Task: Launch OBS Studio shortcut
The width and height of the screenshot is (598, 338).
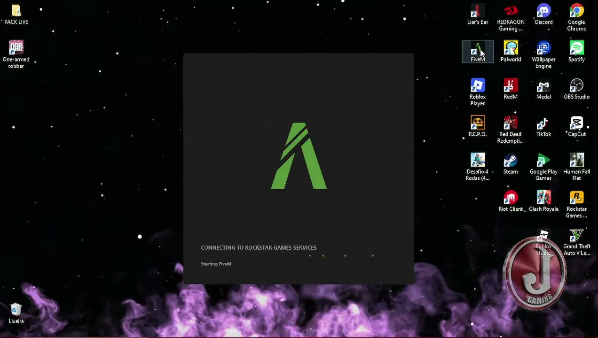Action: 576,89
